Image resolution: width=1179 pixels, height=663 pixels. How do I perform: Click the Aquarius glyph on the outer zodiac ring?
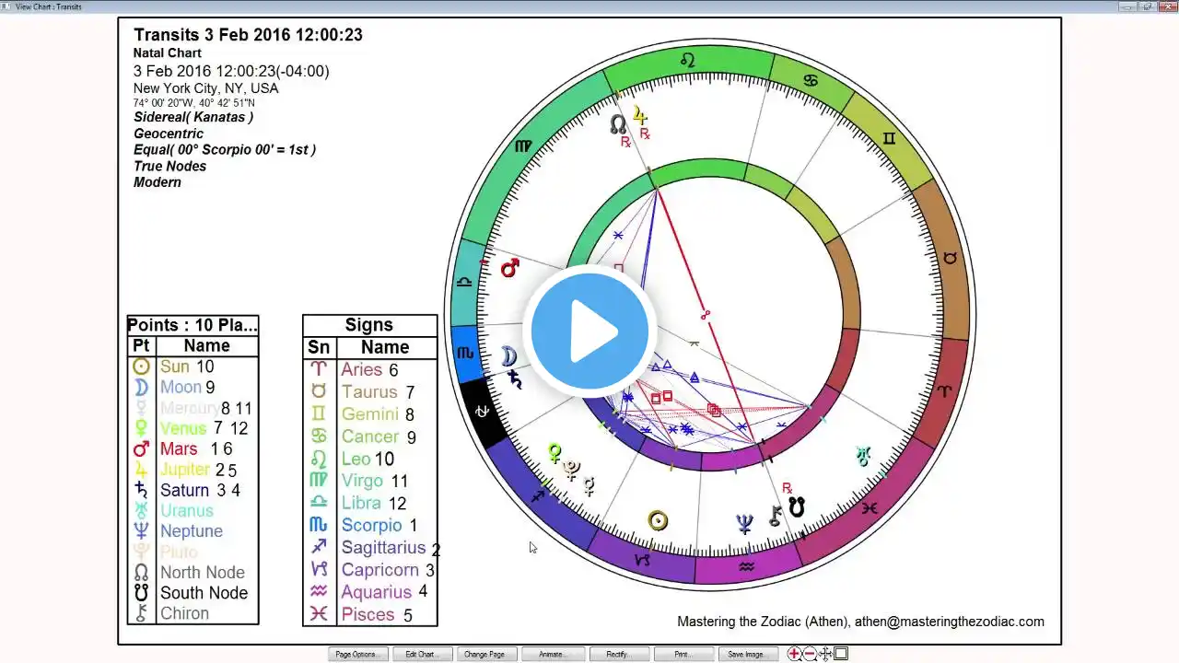746,567
